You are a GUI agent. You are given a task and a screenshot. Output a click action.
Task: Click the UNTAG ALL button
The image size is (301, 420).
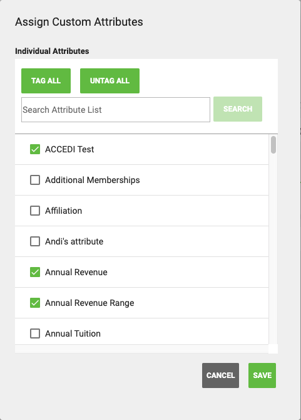click(x=110, y=81)
